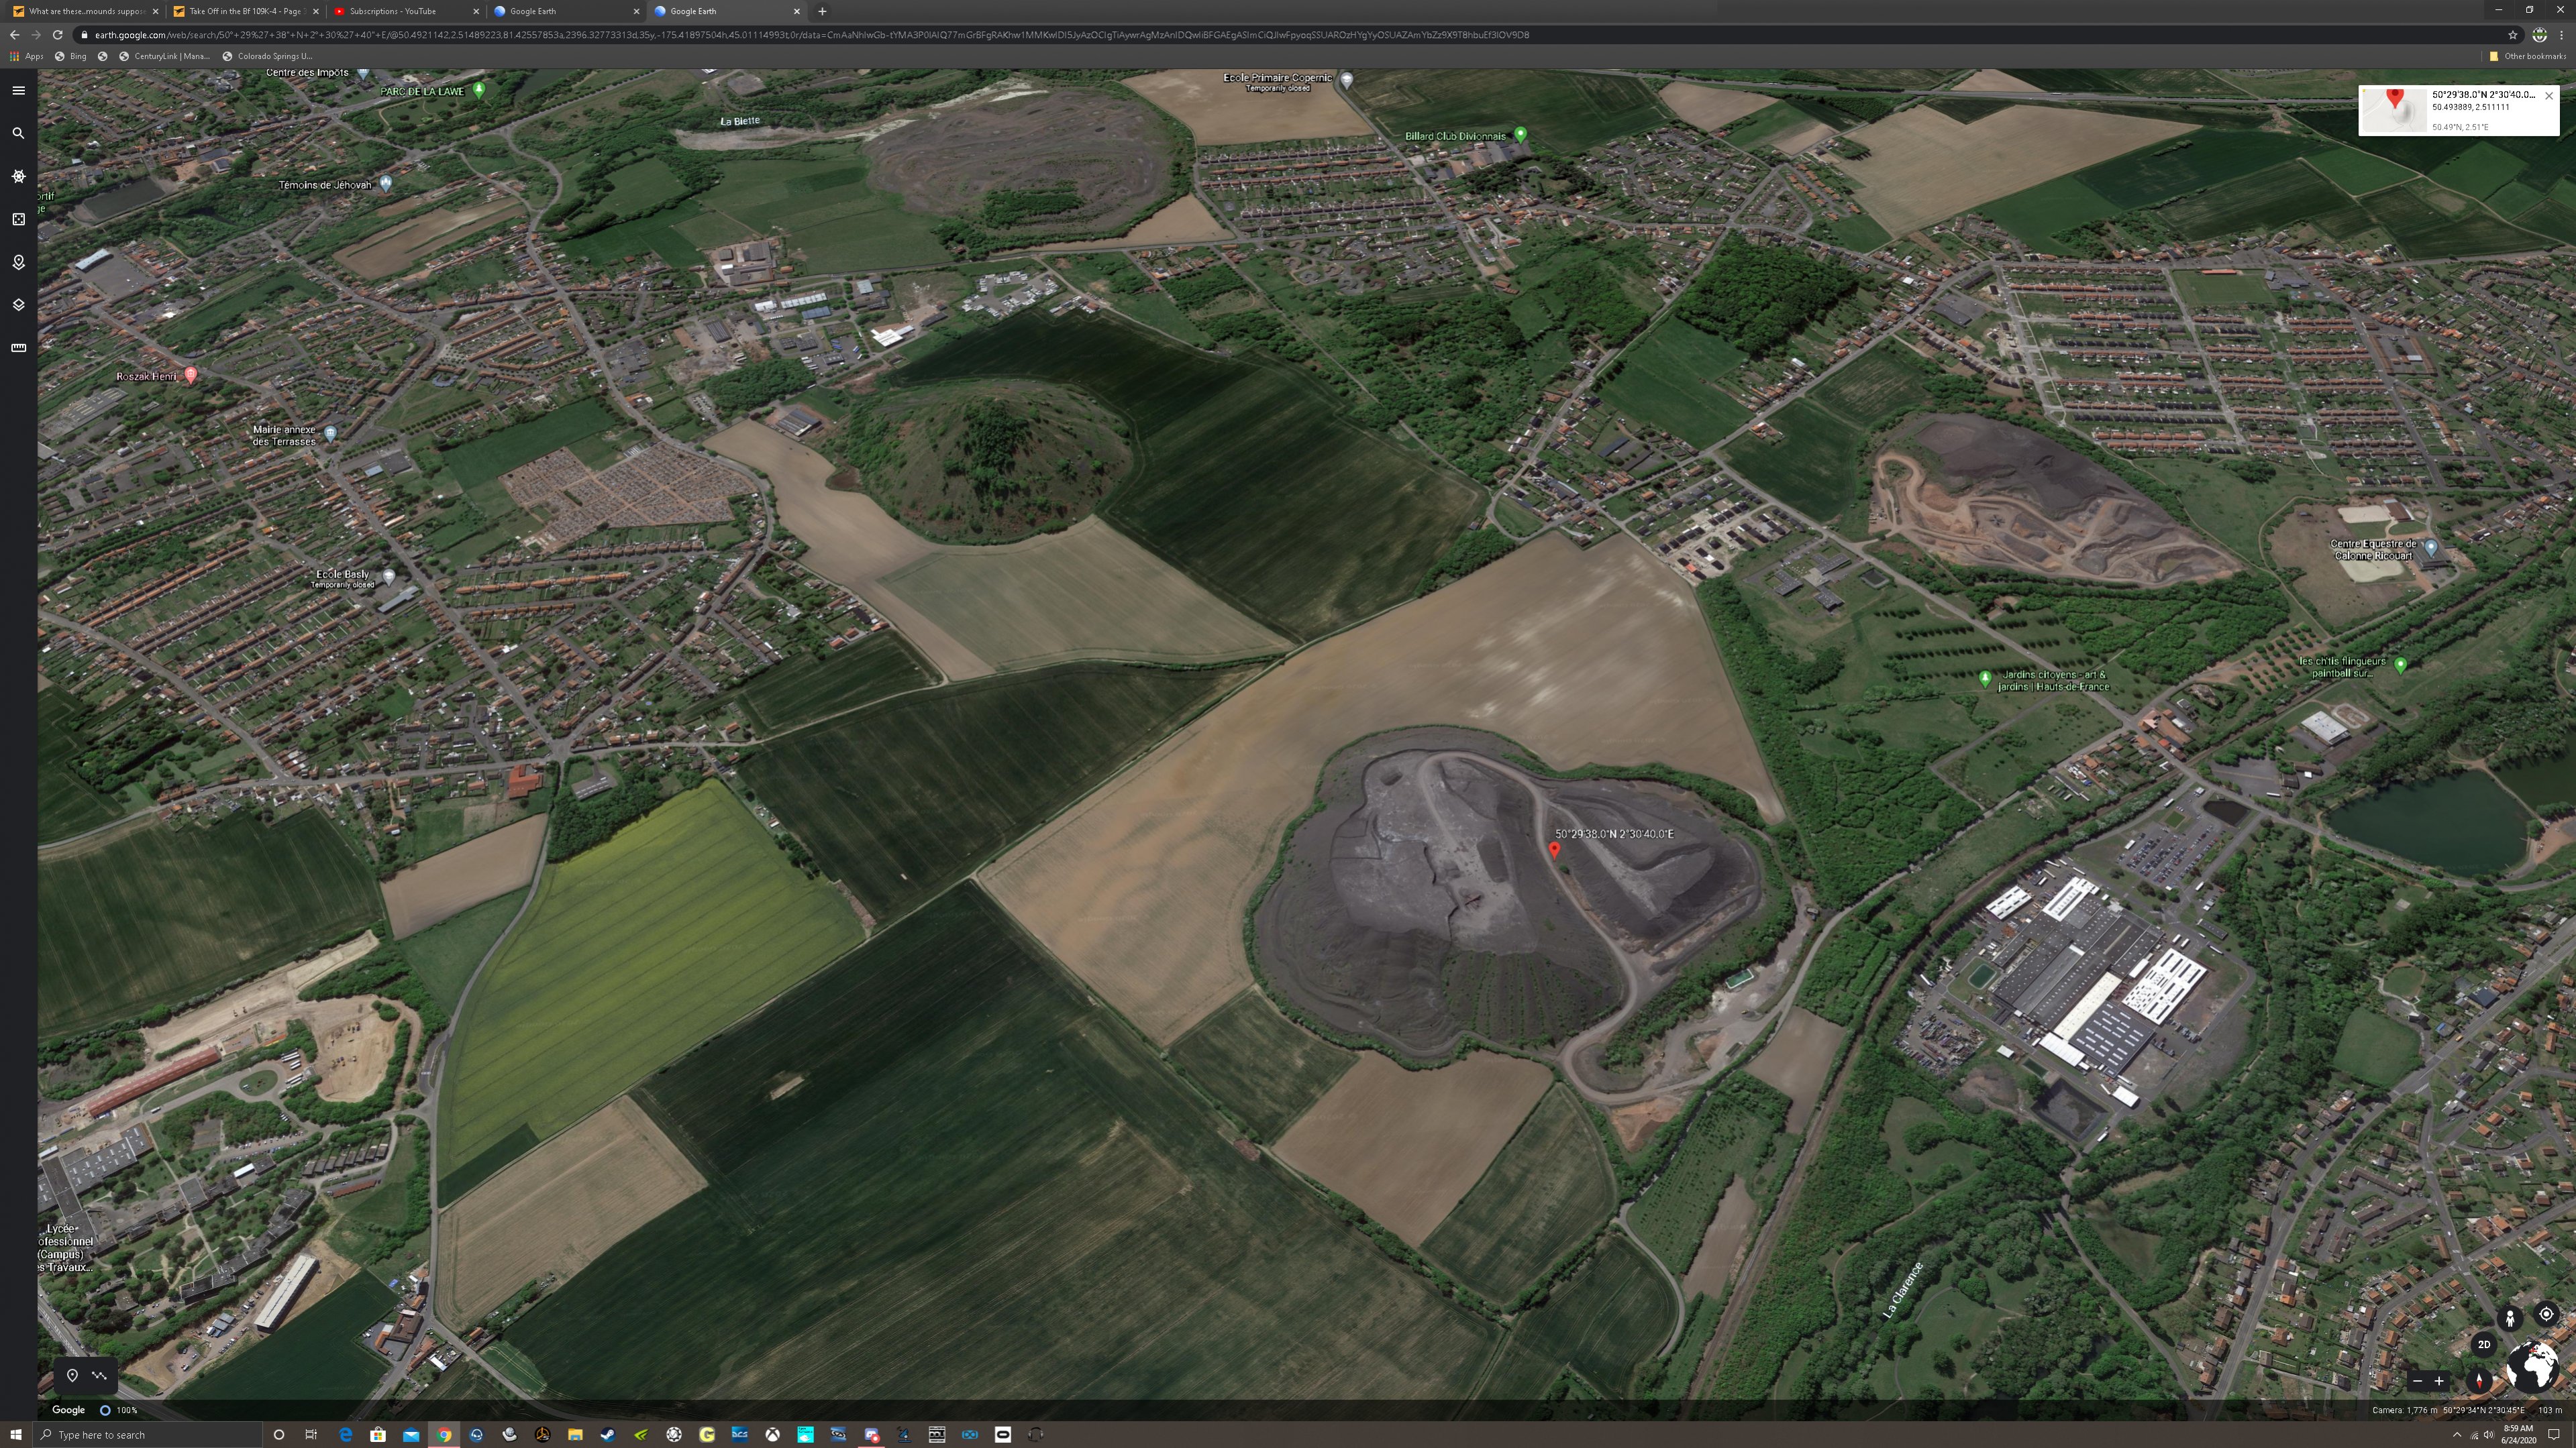Open File Explorer from taskbar
The height and width of the screenshot is (1448, 2576).
tap(575, 1434)
